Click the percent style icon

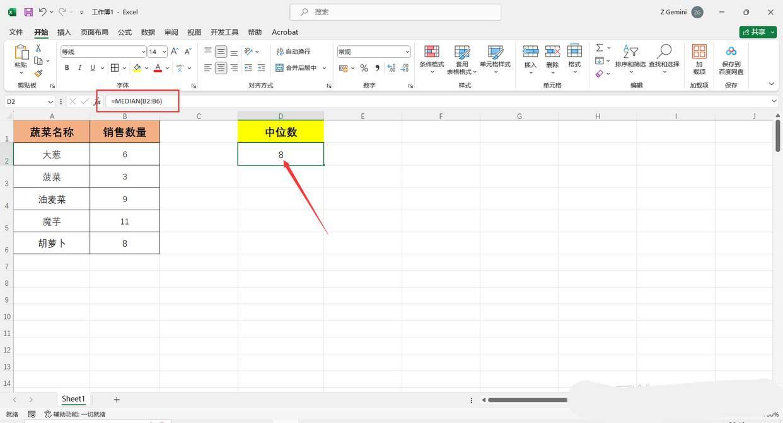[364, 68]
